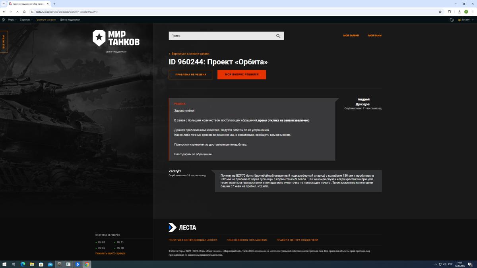Open Лицензионное соглашение link

point(247,240)
